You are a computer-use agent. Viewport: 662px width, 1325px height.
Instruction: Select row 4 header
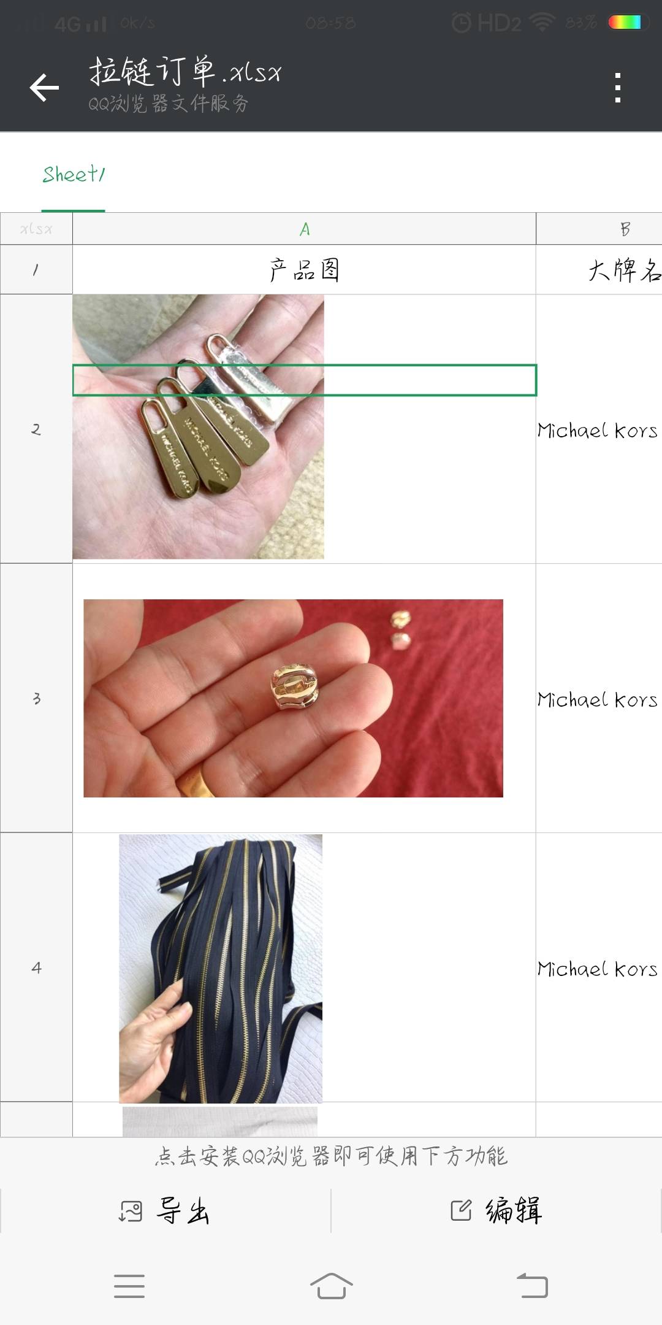pos(36,967)
